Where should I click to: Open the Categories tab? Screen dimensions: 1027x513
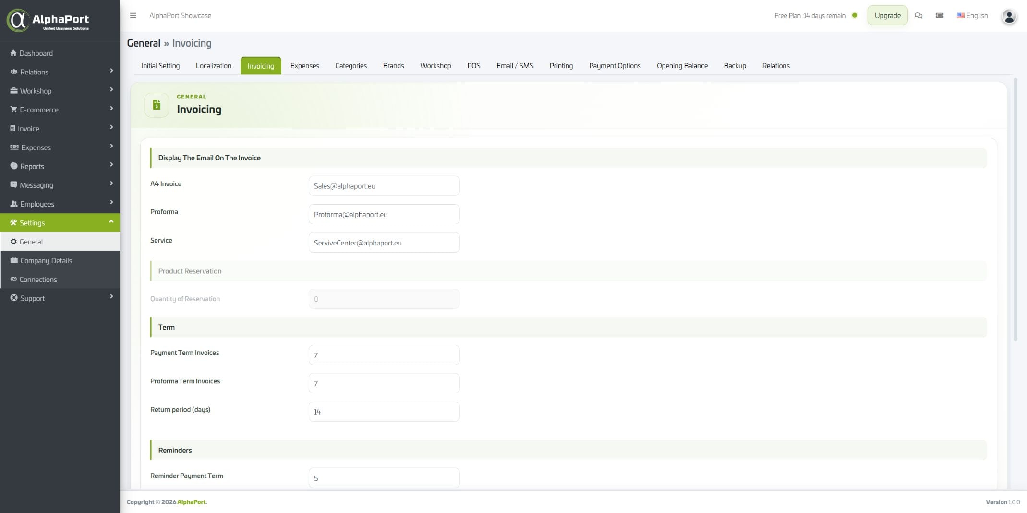[351, 66]
